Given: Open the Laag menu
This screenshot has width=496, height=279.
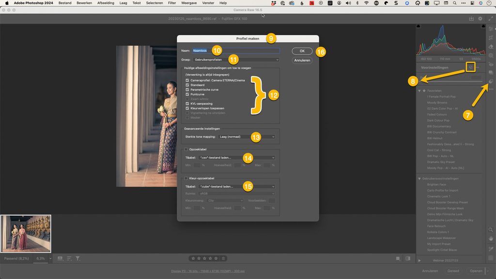Looking at the screenshot, I should [x=123, y=3].
